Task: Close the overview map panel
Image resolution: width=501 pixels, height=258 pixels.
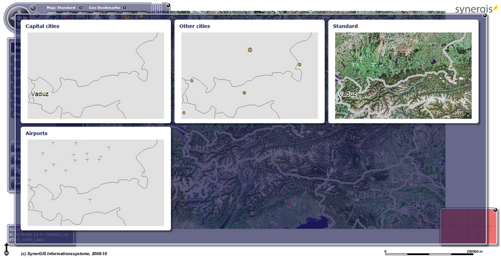Action: [495, 209]
